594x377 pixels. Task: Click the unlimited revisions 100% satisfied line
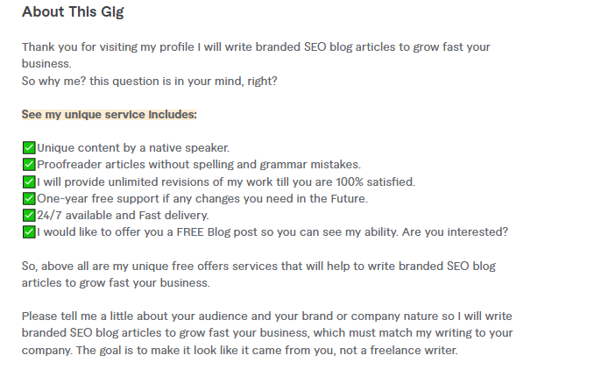click(x=226, y=181)
